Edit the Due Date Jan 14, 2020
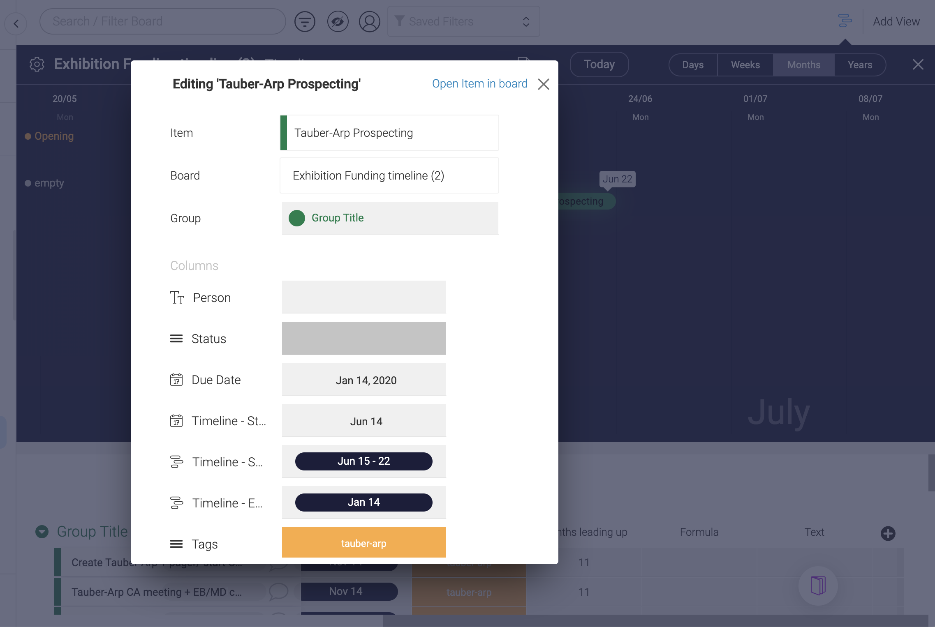Screen dimensions: 935x627 363,379
